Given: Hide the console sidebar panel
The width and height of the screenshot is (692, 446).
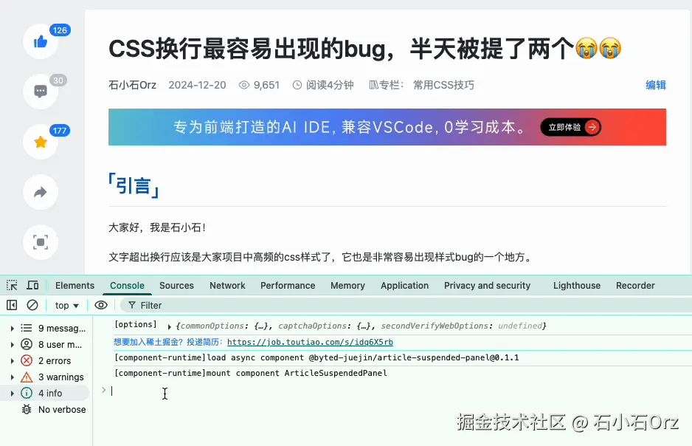Looking at the screenshot, I should coord(12,305).
